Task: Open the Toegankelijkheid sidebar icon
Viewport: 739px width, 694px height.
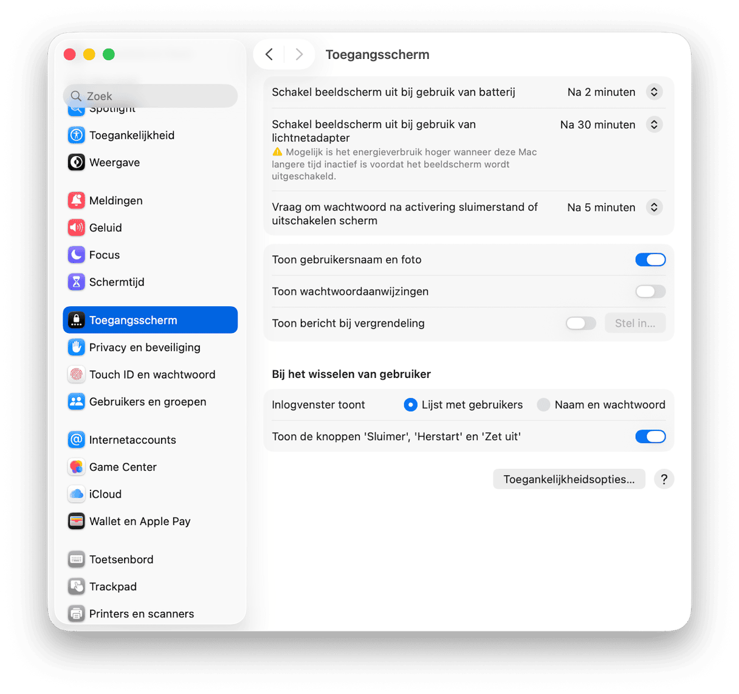Action: [x=76, y=135]
